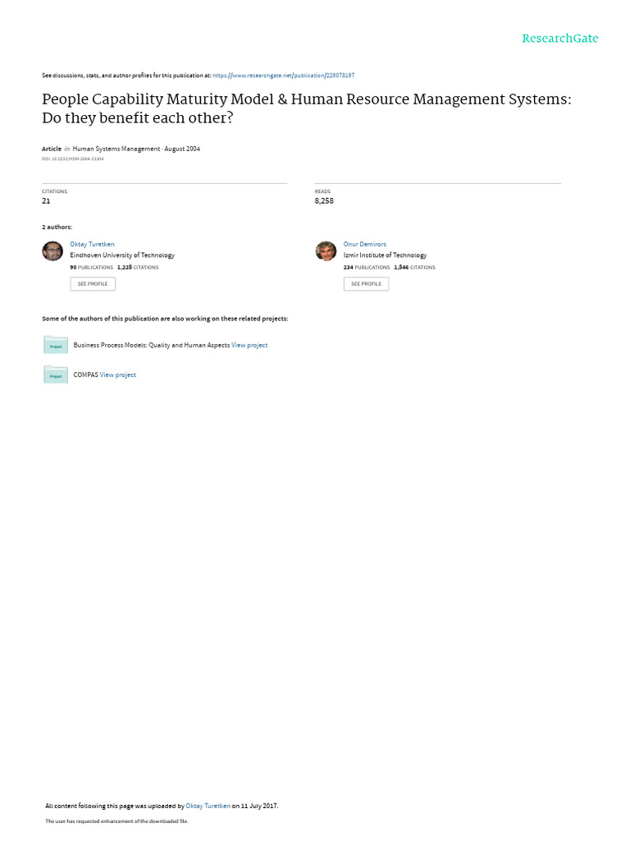
Task: Click the Business Process Models project folder icon
Action: [x=56, y=345]
